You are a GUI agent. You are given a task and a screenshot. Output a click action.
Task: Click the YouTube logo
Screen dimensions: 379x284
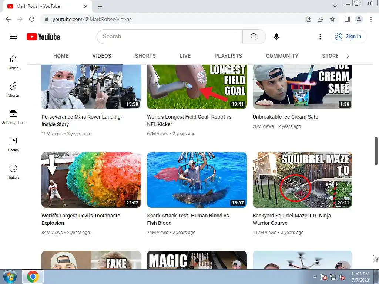pos(43,37)
